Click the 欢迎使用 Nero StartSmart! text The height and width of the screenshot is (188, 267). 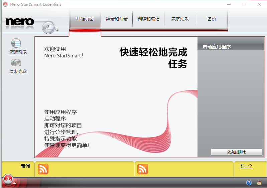click(x=63, y=52)
